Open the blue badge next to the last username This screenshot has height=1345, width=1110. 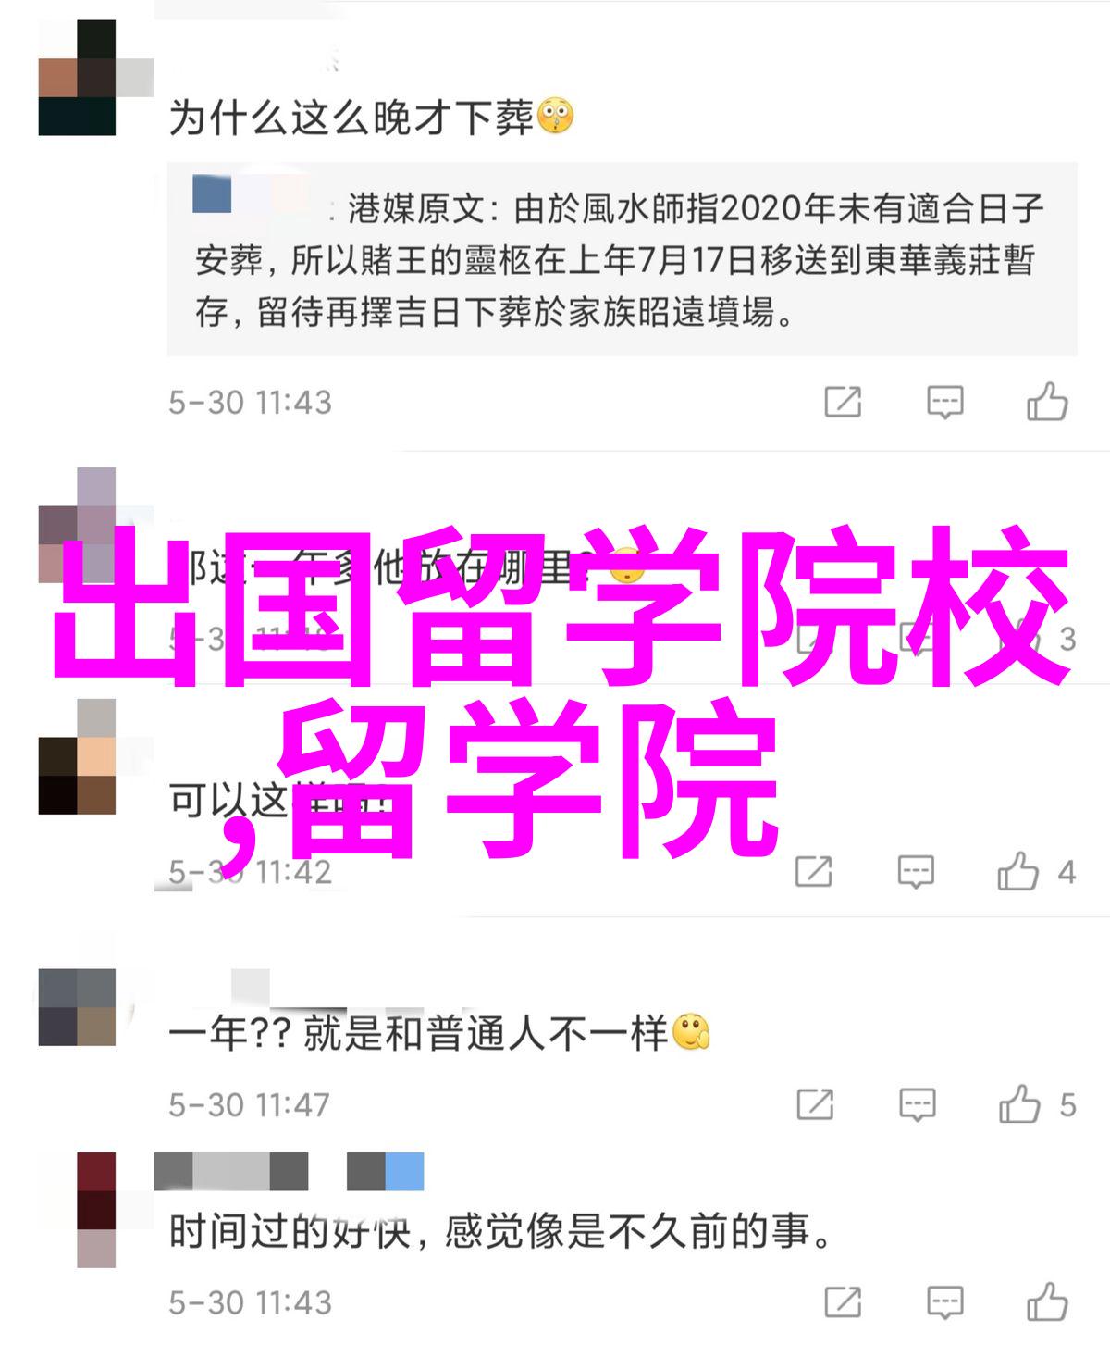coord(404,1171)
